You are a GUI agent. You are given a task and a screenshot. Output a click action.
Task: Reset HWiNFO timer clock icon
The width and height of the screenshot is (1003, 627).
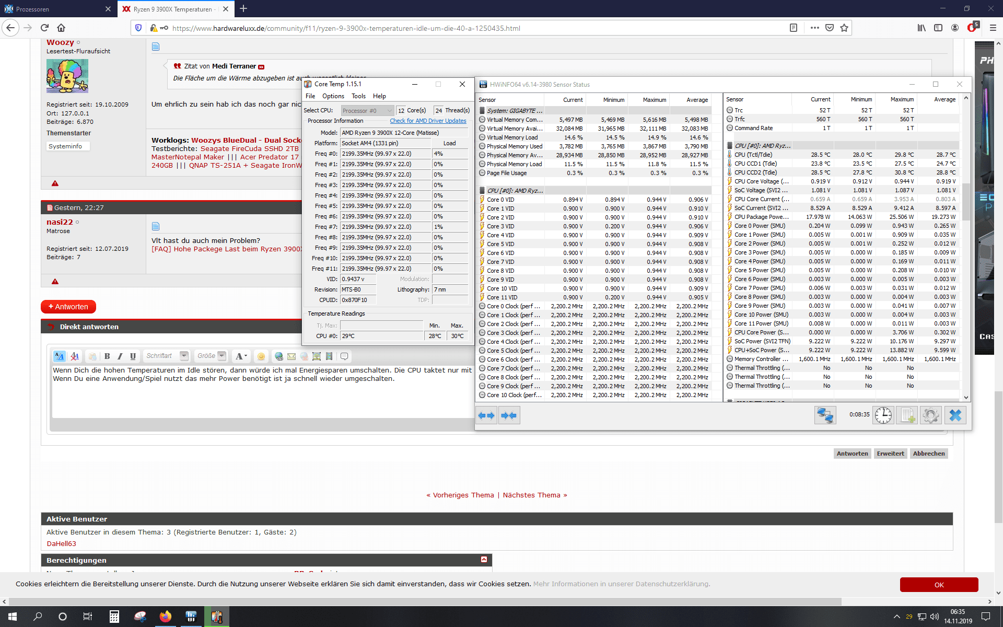tap(883, 415)
